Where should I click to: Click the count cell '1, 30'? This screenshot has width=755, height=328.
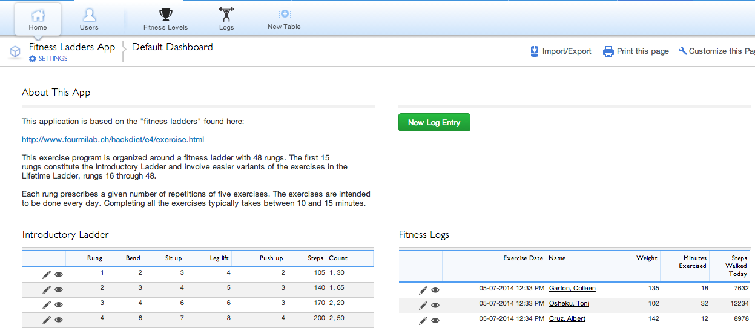tap(337, 273)
